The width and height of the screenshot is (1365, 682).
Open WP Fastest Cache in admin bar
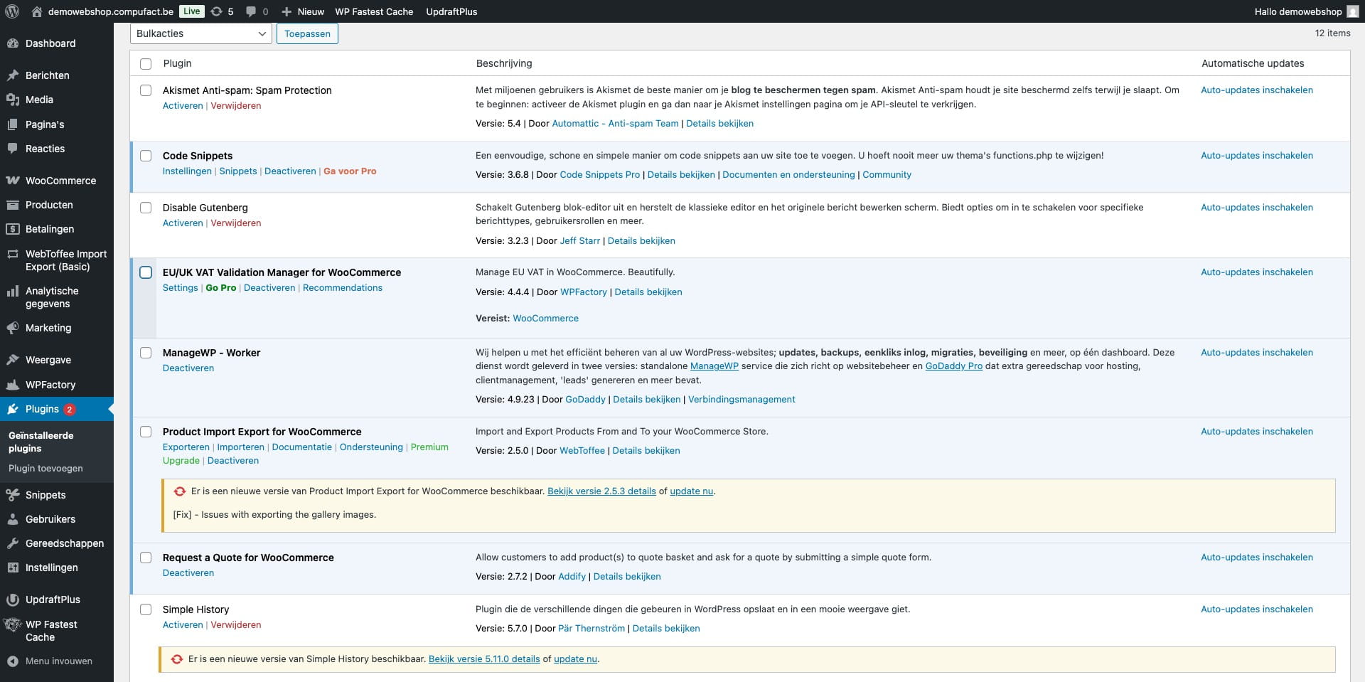click(x=374, y=11)
